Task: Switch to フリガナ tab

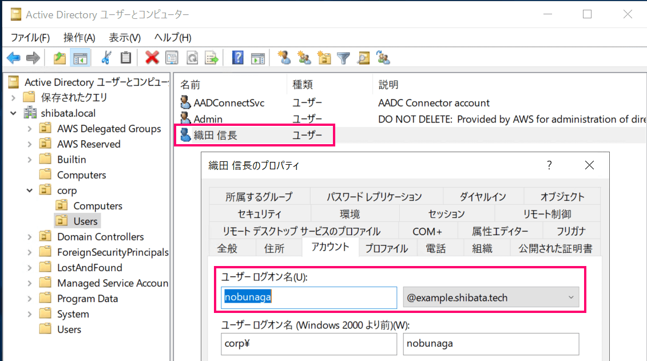Action: pyautogui.click(x=571, y=231)
